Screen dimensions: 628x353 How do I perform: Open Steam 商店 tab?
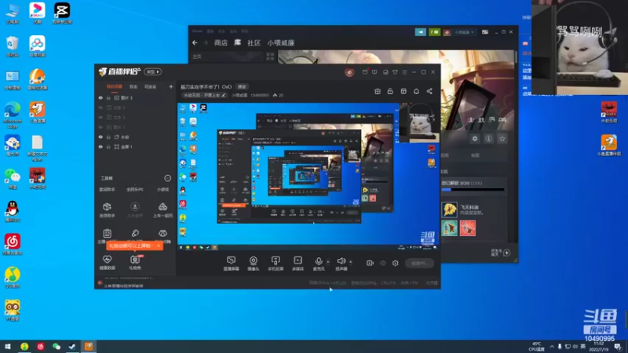tap(221, 42)
